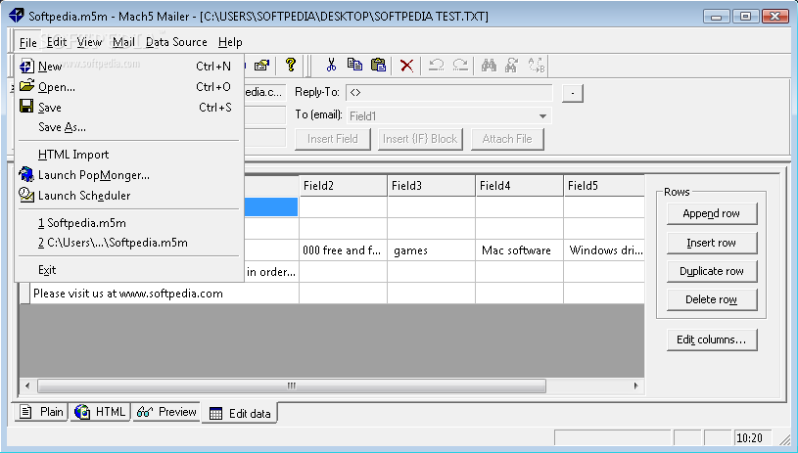Switch to the Plain tab

(40, 412)
